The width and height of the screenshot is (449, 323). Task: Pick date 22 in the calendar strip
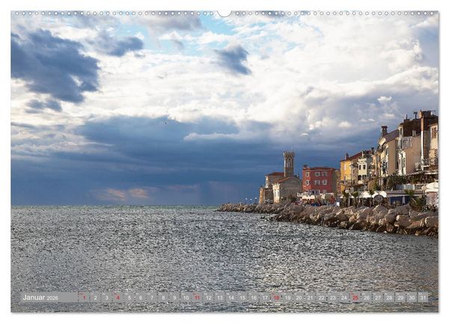click(322, 298)
